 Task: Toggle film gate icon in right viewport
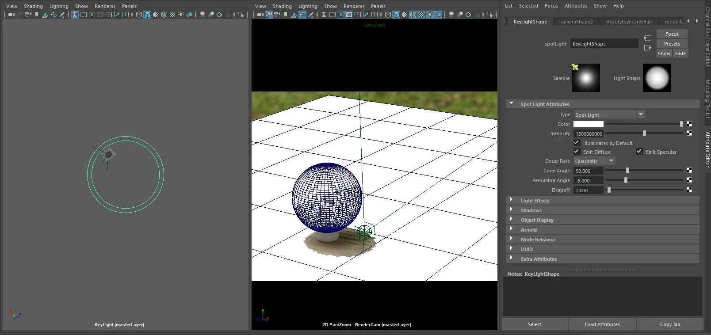pyautogui.click(x=333, y=15)
